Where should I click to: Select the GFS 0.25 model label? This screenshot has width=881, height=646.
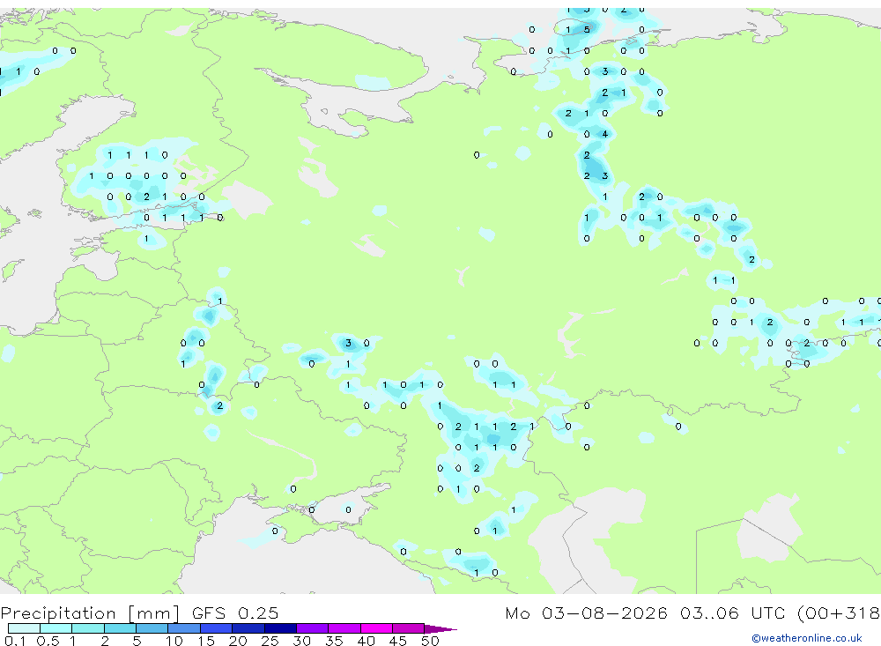click(x=235, y=613)
